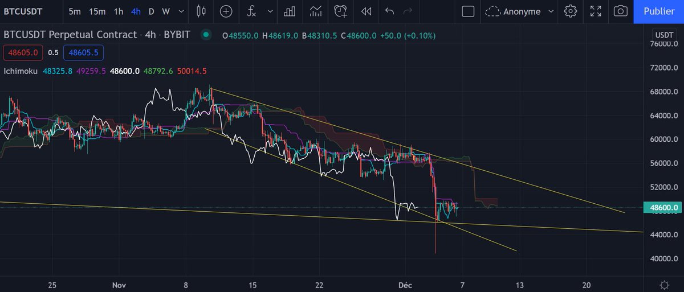Open the financials bar chart icon

(x=290, y=11)
